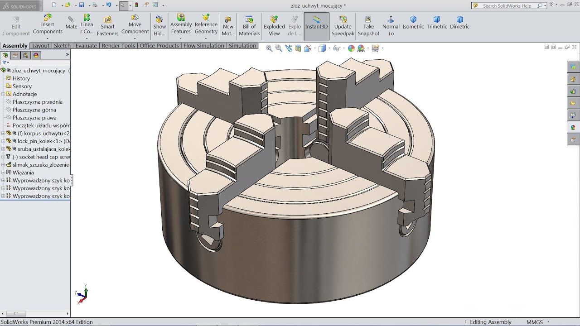Image resolution: width=580 pixels, height=326 pixels.
Task: Click the Apply Scene icon
Action: (x=361, y=48)
